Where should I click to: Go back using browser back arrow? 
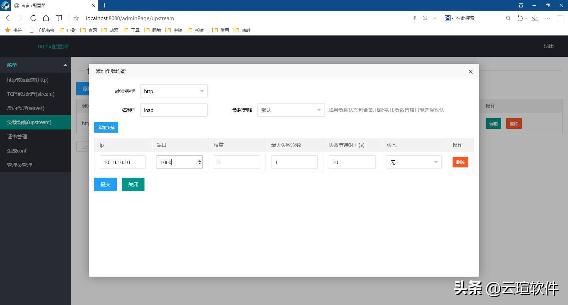click(x=8, y=18)
